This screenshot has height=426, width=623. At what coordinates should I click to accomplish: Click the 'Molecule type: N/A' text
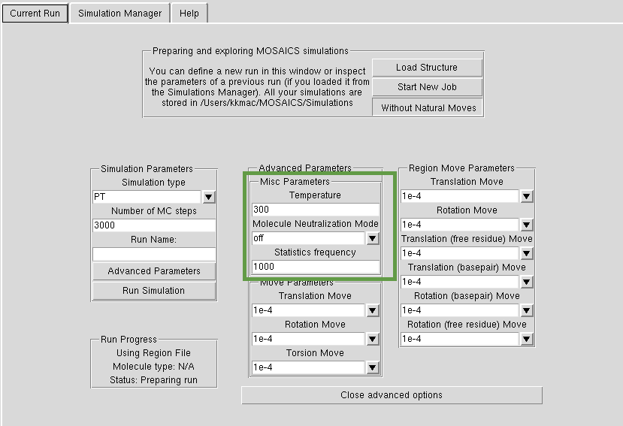pos(154,367)
